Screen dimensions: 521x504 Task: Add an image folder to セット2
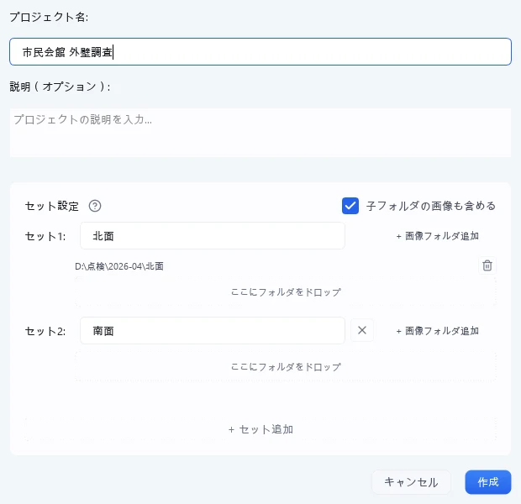coord(437,331)
